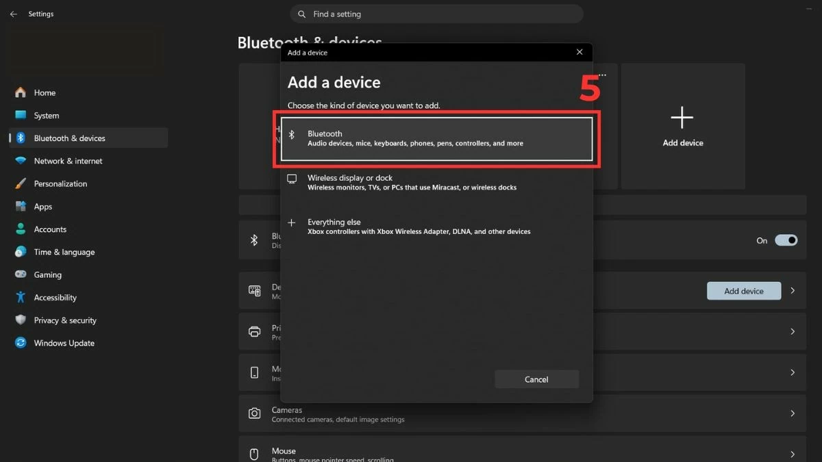822x462 pixels.
Task: Click the Network & internet wifi icon
Action: pyautogui.click(x=21, y=161)
